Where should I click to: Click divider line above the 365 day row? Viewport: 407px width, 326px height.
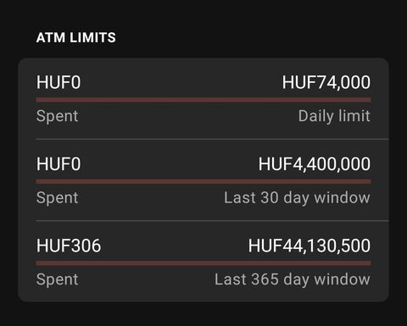tap(212, 220)
